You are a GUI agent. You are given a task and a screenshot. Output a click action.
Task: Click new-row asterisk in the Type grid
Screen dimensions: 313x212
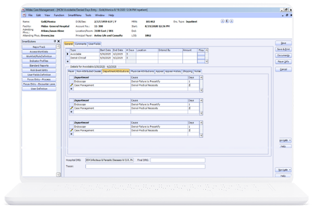67,62
